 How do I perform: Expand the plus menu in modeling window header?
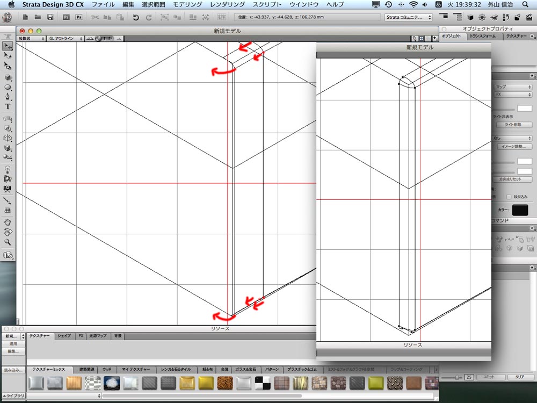click(435, 38)
